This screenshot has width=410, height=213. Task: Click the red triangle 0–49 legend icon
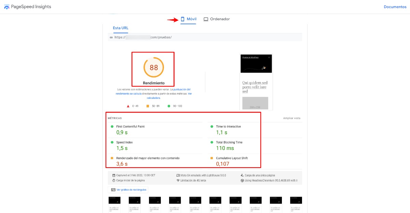(x=128, y=106)
